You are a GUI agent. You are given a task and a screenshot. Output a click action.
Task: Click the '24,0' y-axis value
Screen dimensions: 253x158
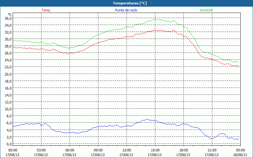(x=8, y=60)
